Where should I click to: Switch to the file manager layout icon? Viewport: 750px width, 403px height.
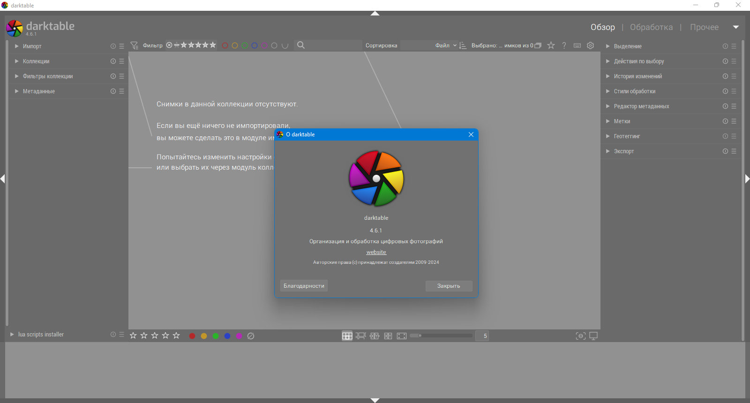click(x=347, y=336)
